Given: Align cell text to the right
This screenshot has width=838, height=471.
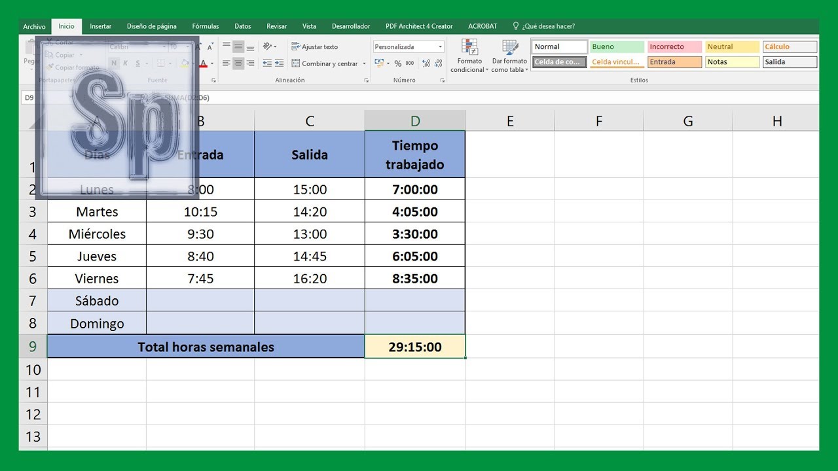Looking at the screenshot, I should 251,63.
